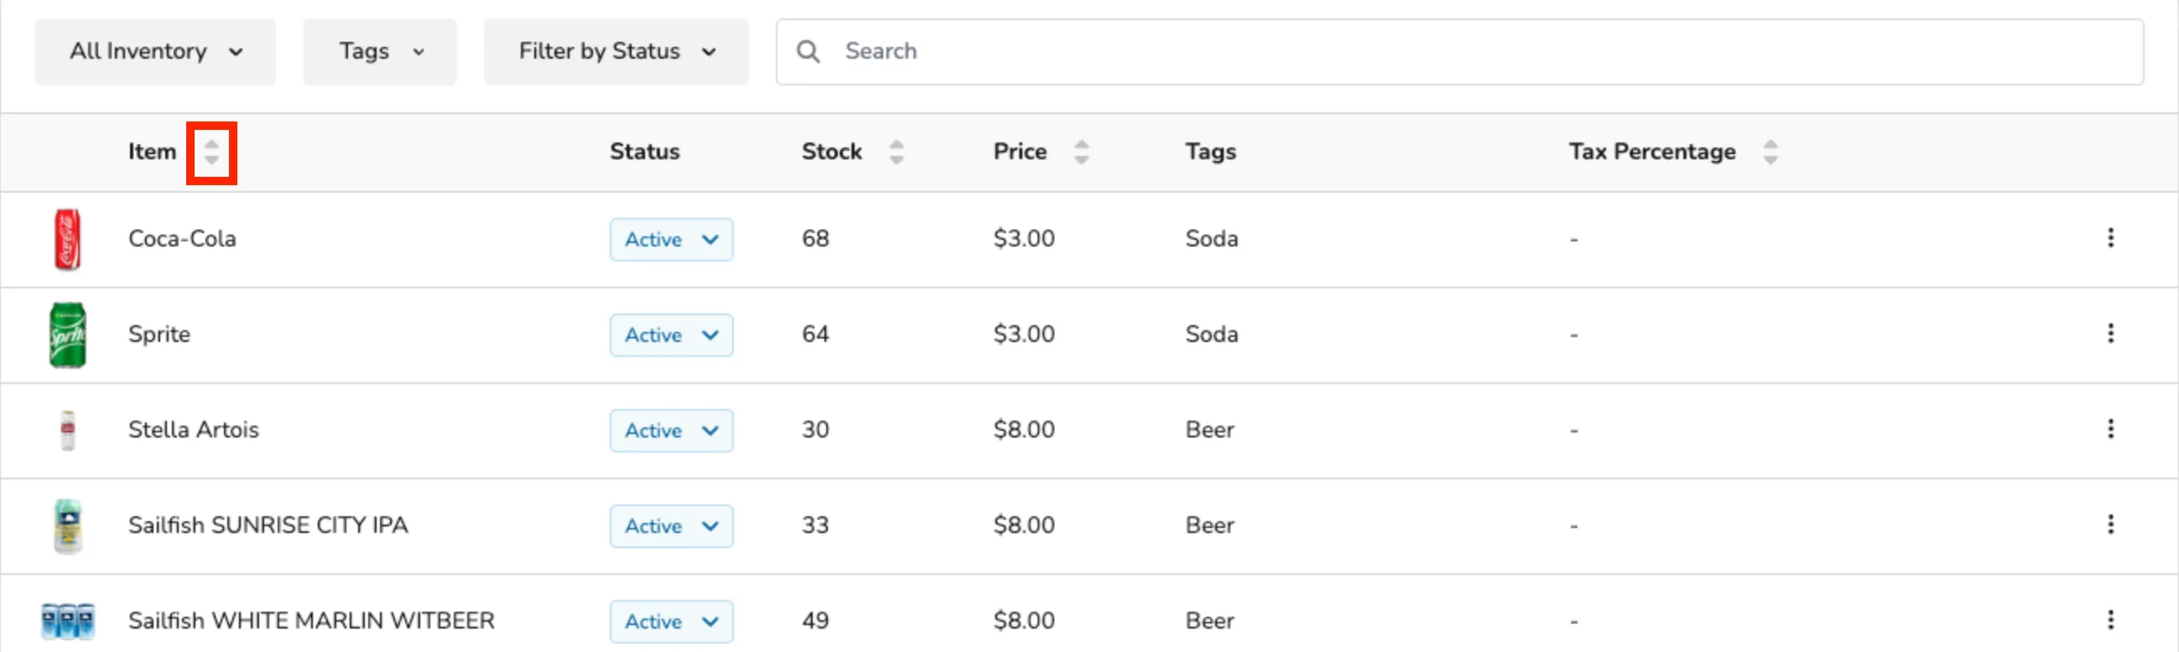
Task: Click Sailfish WHITE MARLIN WITBEER price $8.00
Action: click(1024, 621)
